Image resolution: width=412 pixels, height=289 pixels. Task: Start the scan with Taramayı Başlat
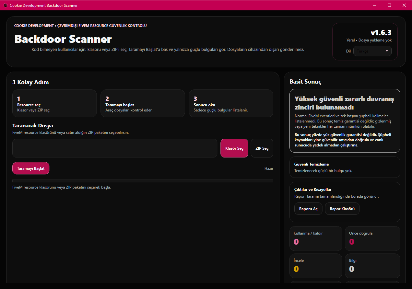(x=31, y=168)
